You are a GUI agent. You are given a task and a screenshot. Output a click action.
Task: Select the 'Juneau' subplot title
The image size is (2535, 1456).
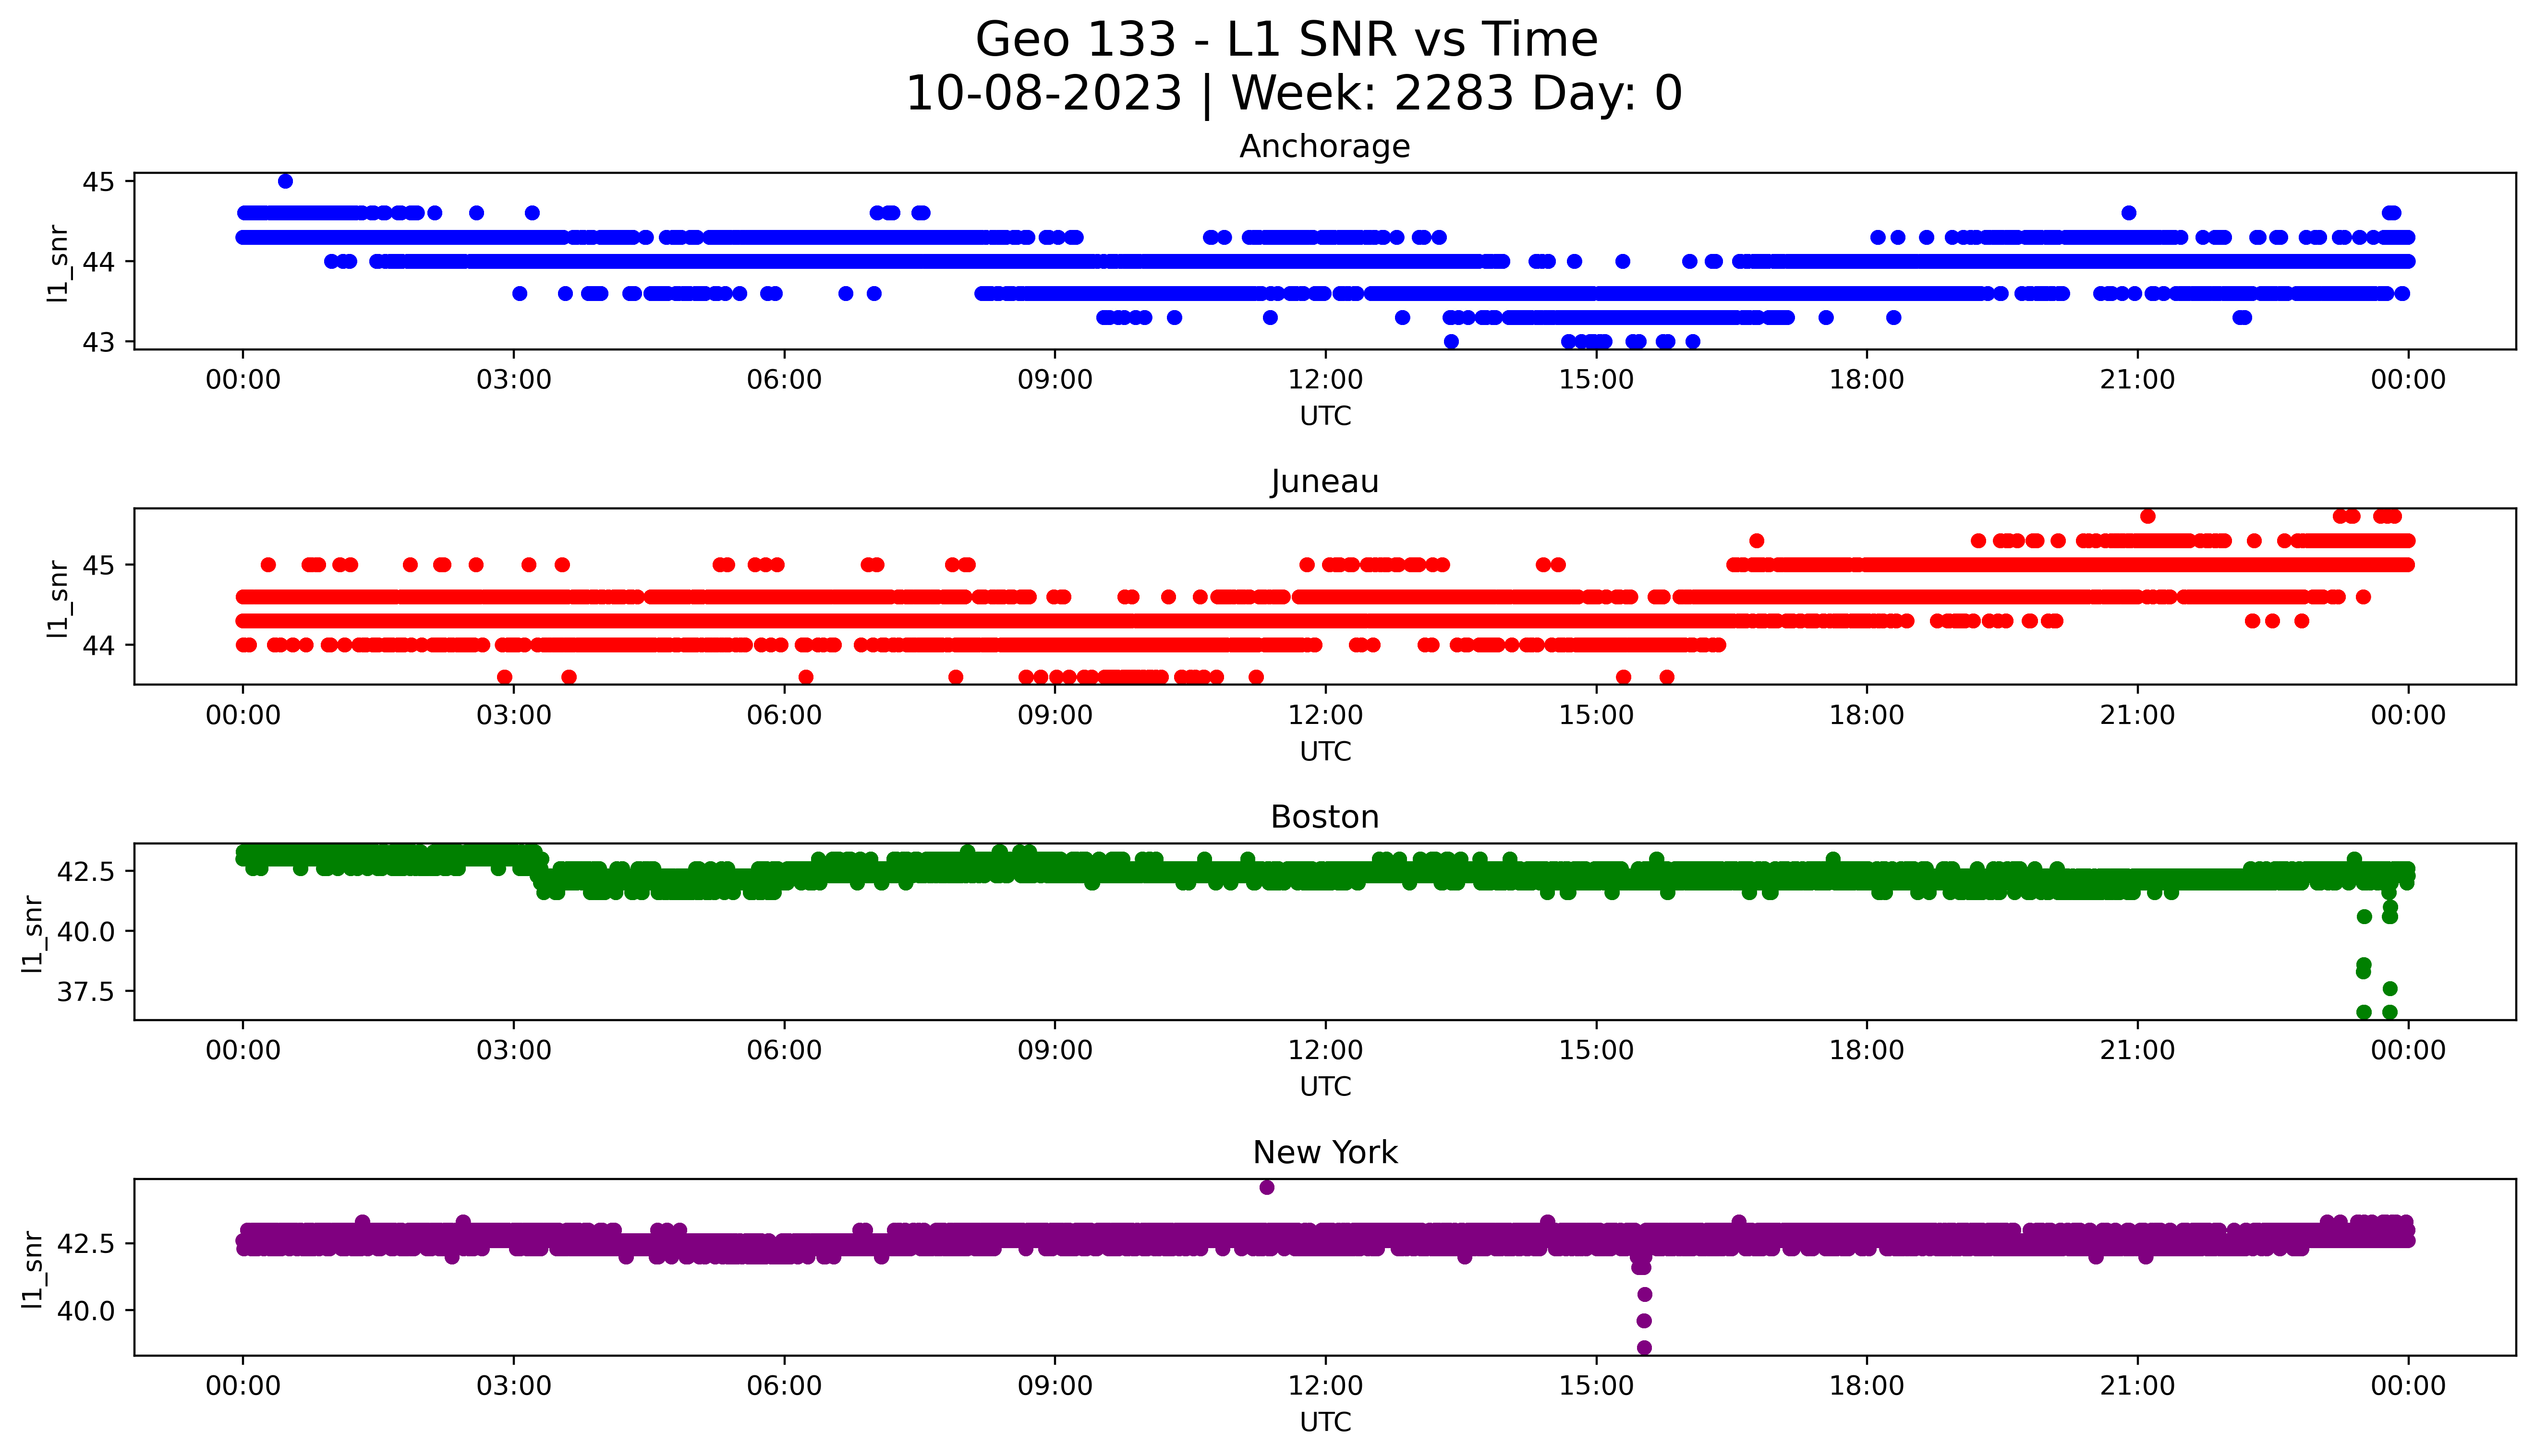pyautogui.click(x=1325, y=482)
